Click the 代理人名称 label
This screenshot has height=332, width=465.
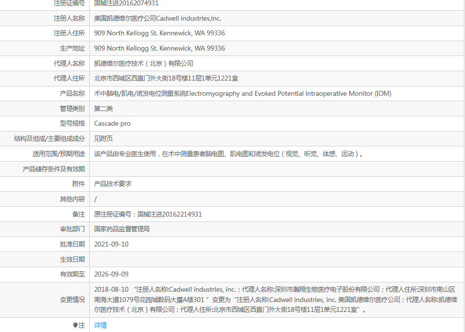pos(69,63)
